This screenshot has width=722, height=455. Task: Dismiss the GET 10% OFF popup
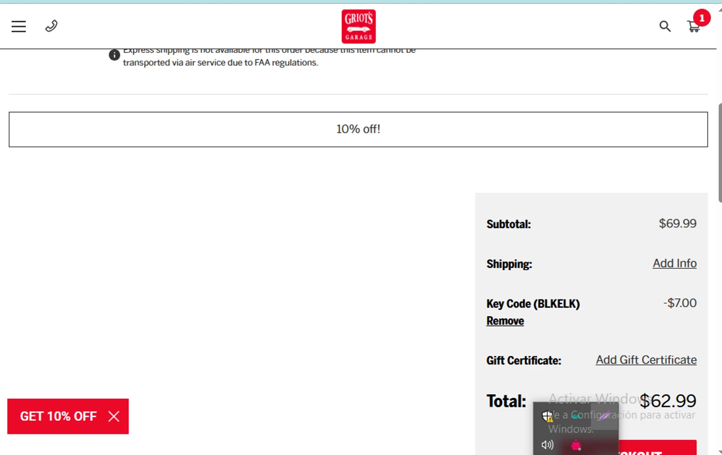(x=114, y=416)
